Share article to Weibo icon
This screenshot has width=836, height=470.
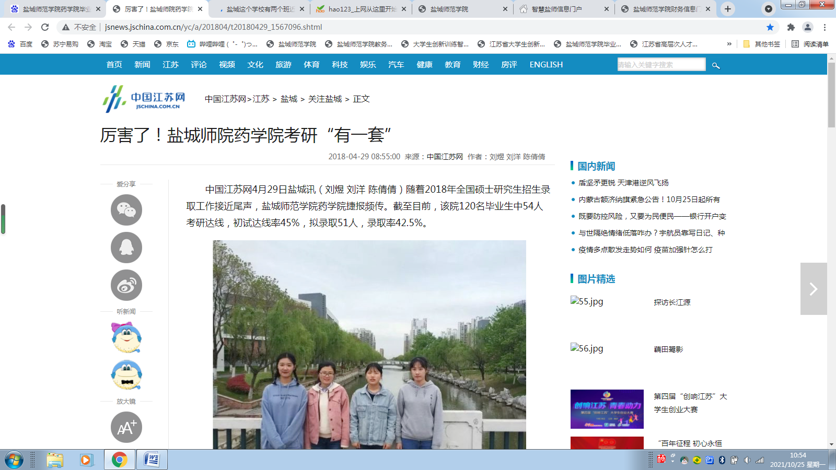pos(126,285)
